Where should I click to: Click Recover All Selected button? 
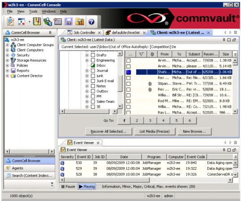pos(108,131)
